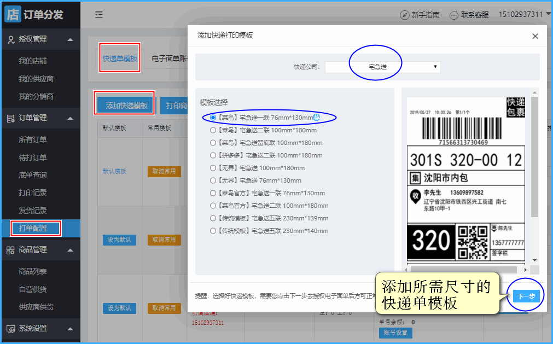Select 打单配置 in the sidebar
This screenshot has height=344, width=553.
click(33, 228)
